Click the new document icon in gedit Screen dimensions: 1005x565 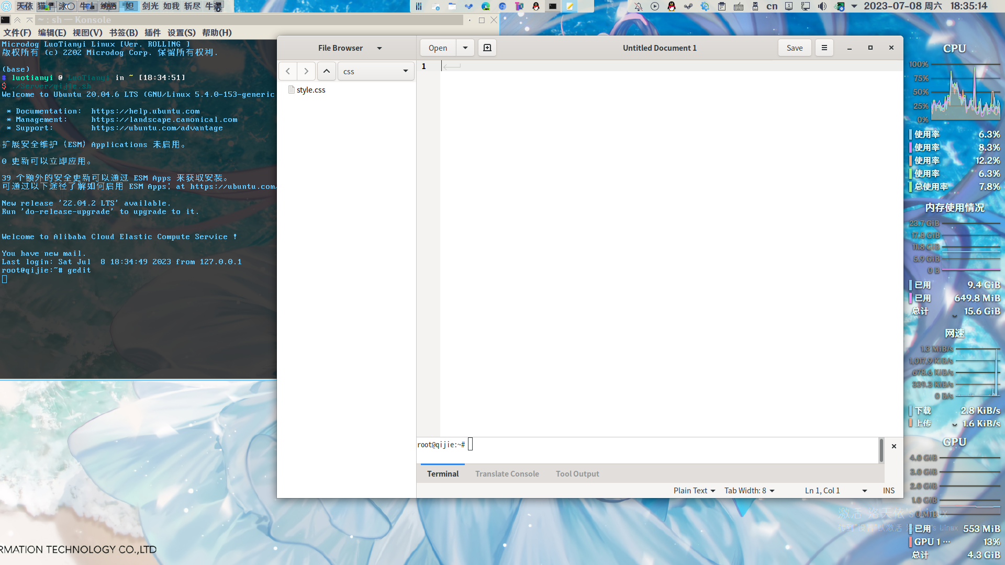click(x=487, y=48)
